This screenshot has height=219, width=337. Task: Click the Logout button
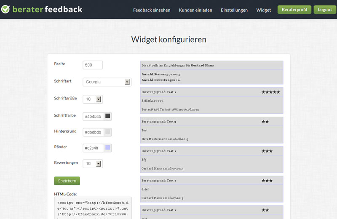325,10
